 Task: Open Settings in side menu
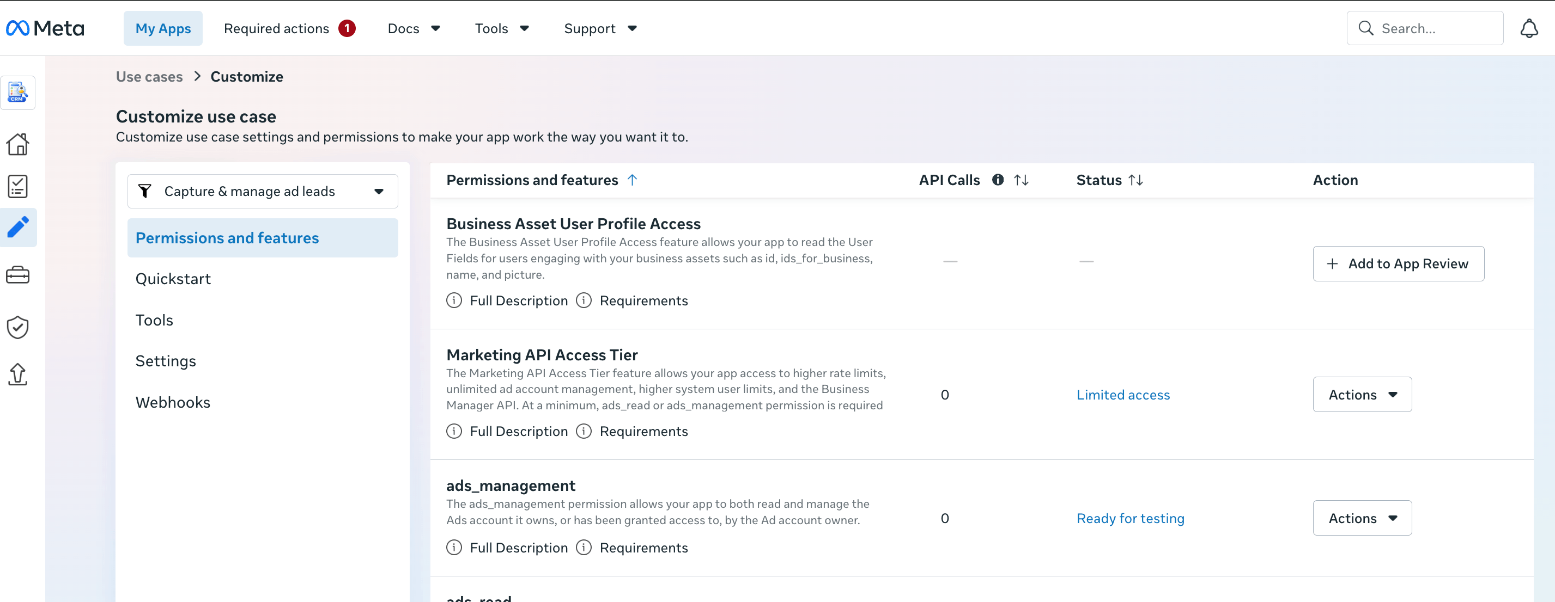[x=166, y=361]
